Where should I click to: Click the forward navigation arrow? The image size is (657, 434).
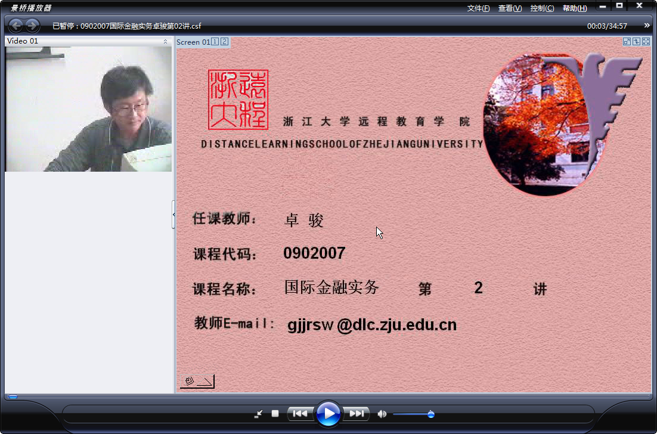point(32,26)
